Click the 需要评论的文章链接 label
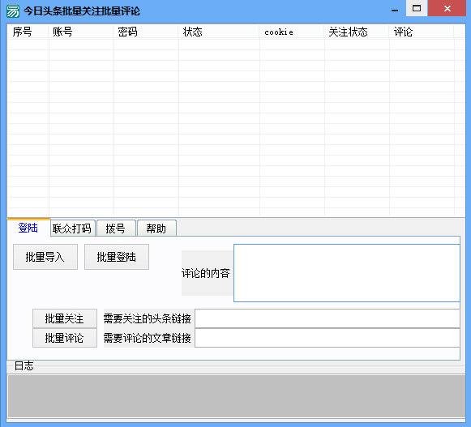This screenshot has height=427, width=471. (x=148, y=338)
